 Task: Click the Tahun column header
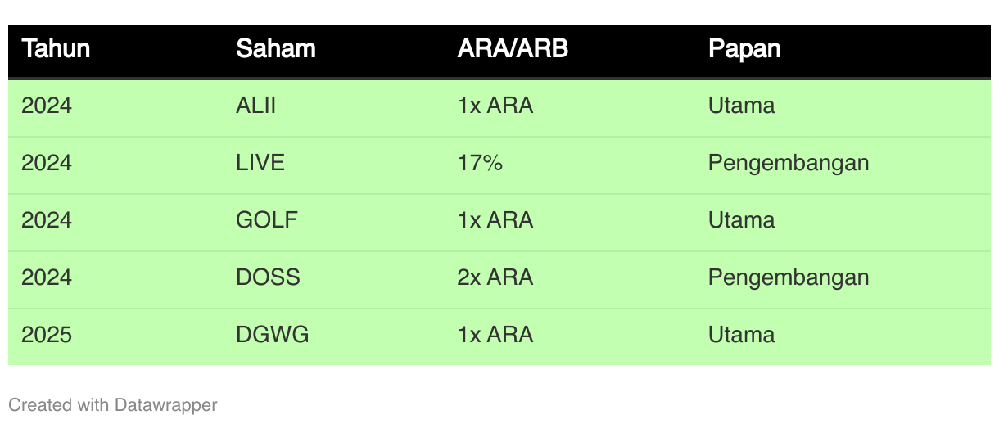click(56, 49)
